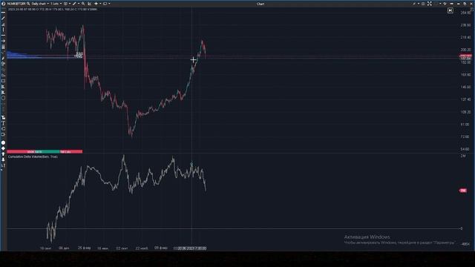This screenshot has height=267, width=475.
Task: Click the rectangle snapshot icon in top toolbar
Action: 105,4
